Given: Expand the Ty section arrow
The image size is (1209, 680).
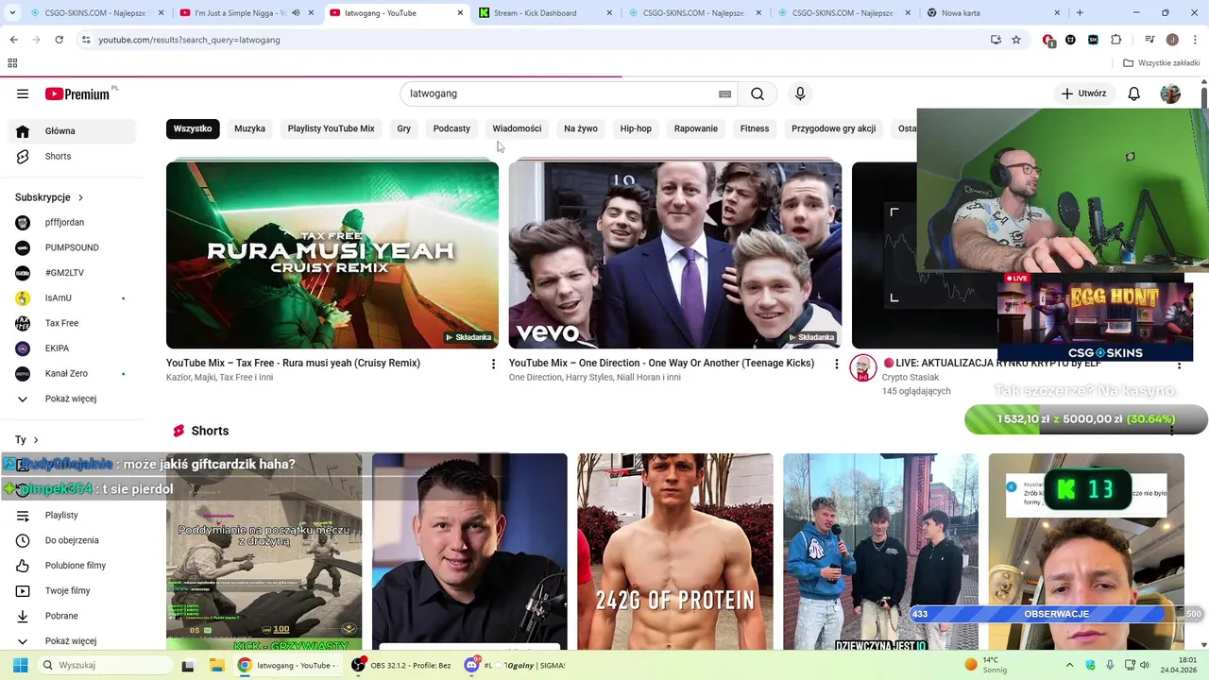Looking at the screenshot, I should tap(36, 440).
